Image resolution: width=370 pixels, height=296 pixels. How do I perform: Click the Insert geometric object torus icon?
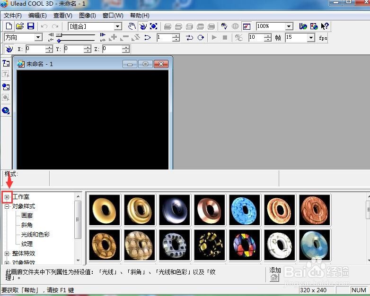coord(6,110)
